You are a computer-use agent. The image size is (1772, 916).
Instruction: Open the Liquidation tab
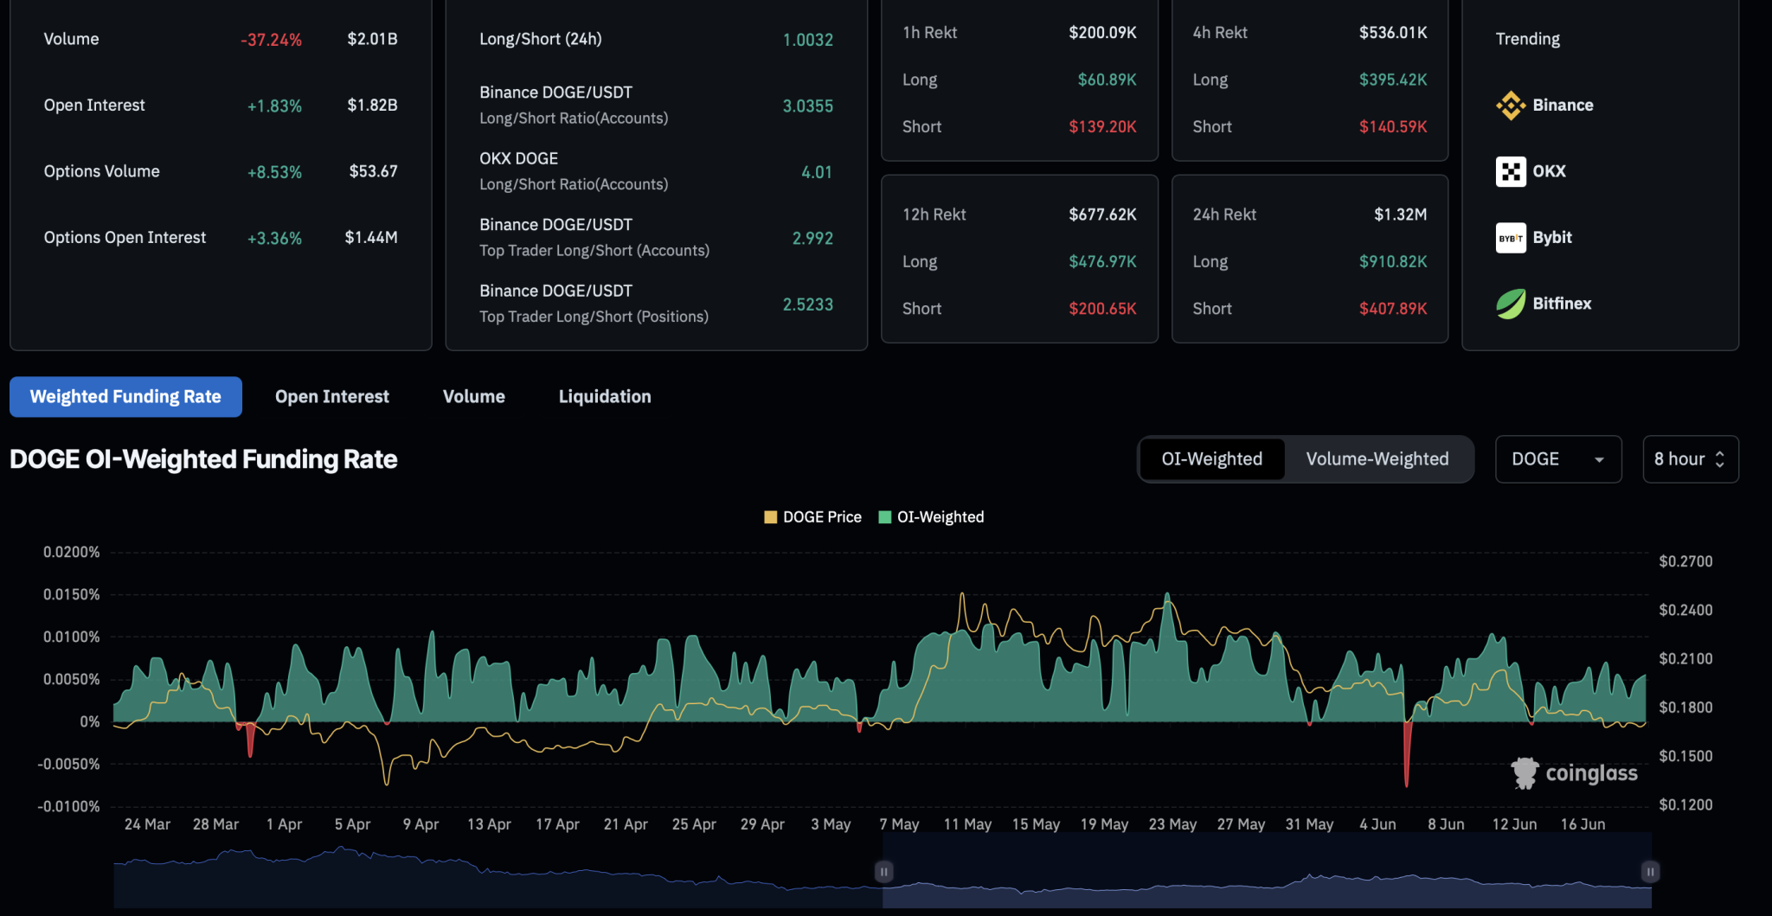point(604,396)
